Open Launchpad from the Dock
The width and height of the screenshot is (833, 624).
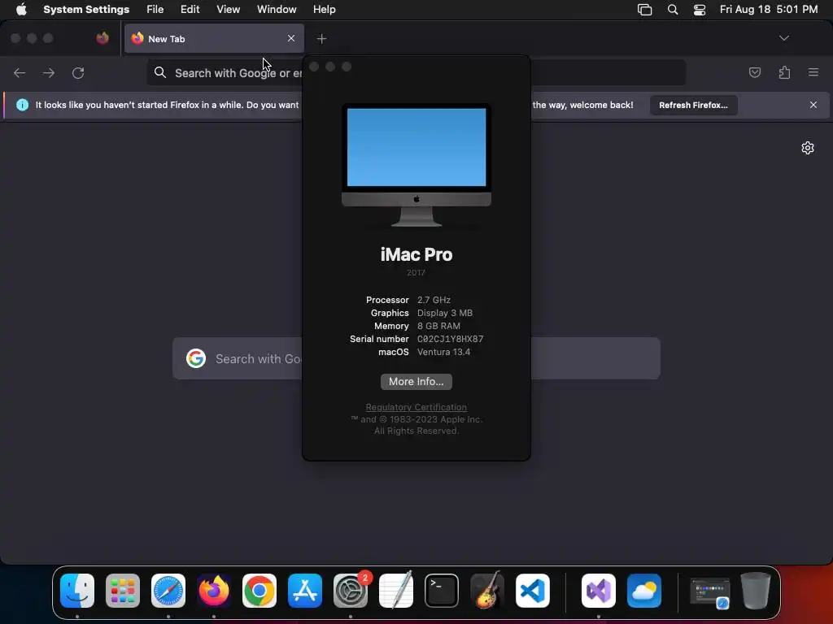pyautogui.click(x=123, y=591)
